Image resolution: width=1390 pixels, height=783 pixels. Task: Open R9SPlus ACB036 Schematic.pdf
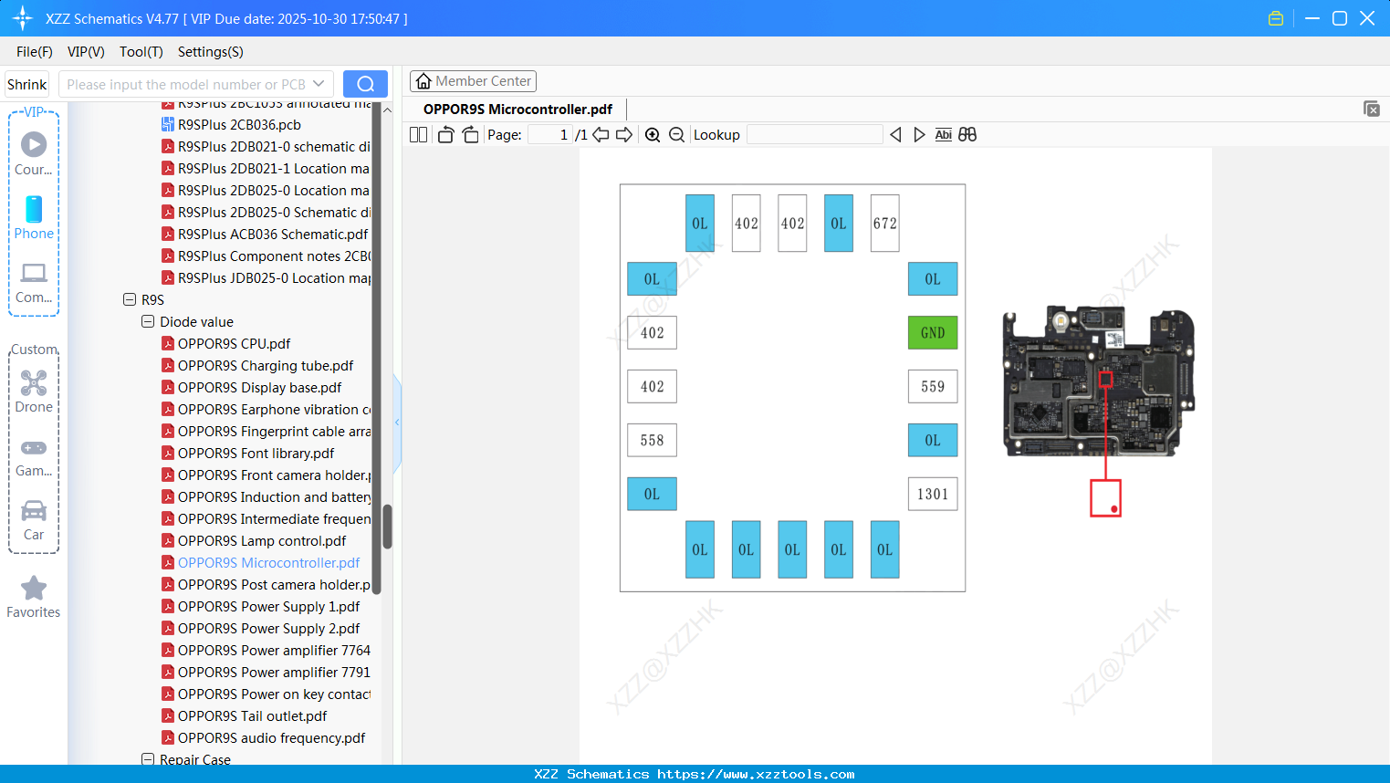[273, 234]
